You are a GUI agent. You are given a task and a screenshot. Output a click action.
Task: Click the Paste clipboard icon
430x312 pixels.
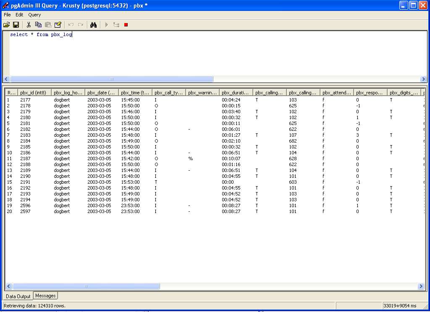[48, 25]
